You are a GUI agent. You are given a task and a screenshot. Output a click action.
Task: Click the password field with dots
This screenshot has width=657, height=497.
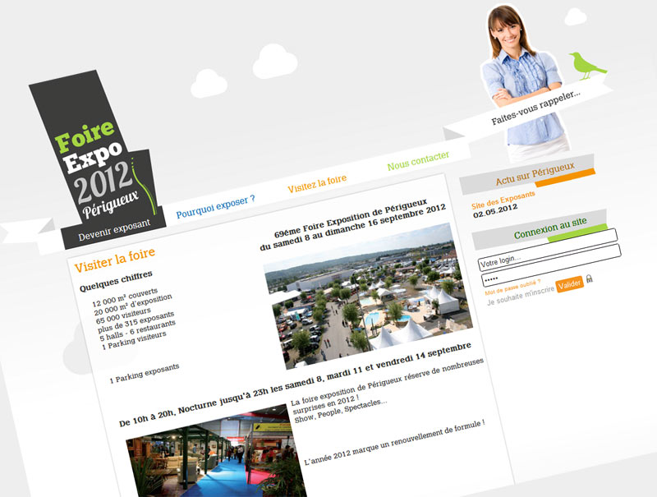551,265
